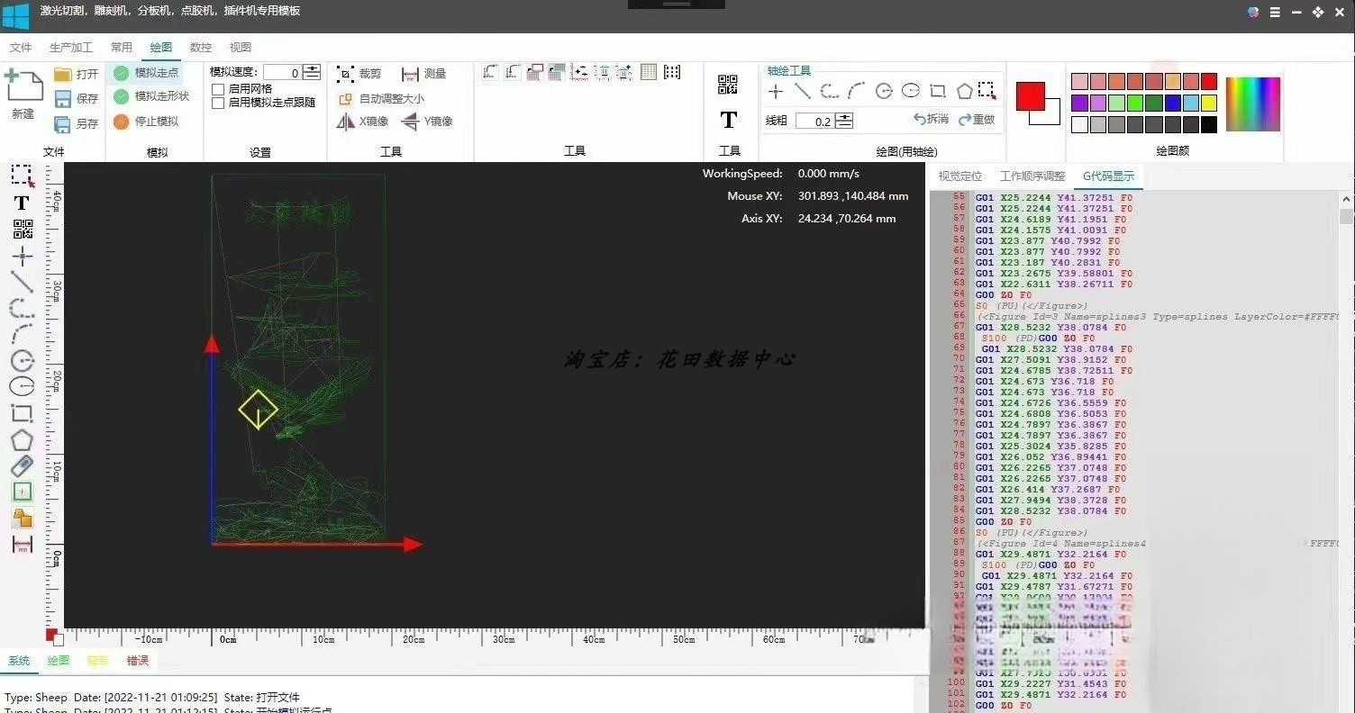Screen dimensions: 1355x713
Task: Pick the purple palette swatch
Action: (x=1079, y=103)
